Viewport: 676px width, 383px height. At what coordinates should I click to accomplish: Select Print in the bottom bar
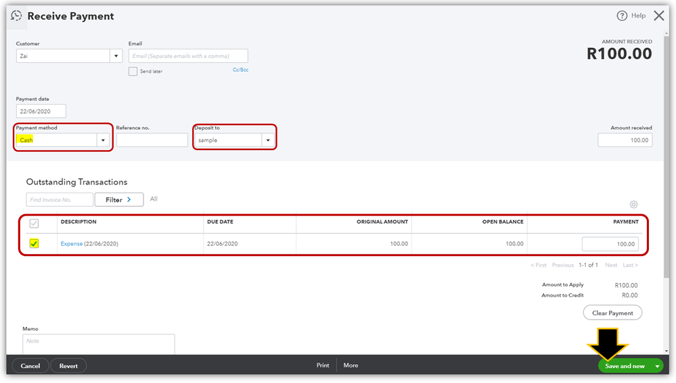[x=323, y=365]
